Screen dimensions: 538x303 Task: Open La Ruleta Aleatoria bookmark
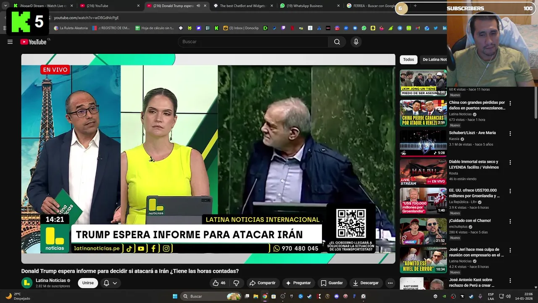(x=71, y=28)
